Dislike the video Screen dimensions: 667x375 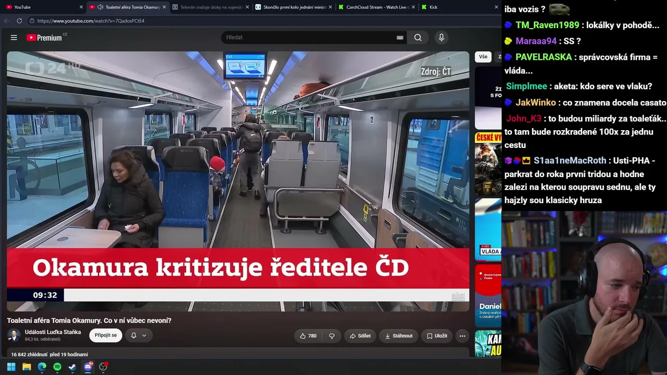pyautogui.click(x=331, y=336)
